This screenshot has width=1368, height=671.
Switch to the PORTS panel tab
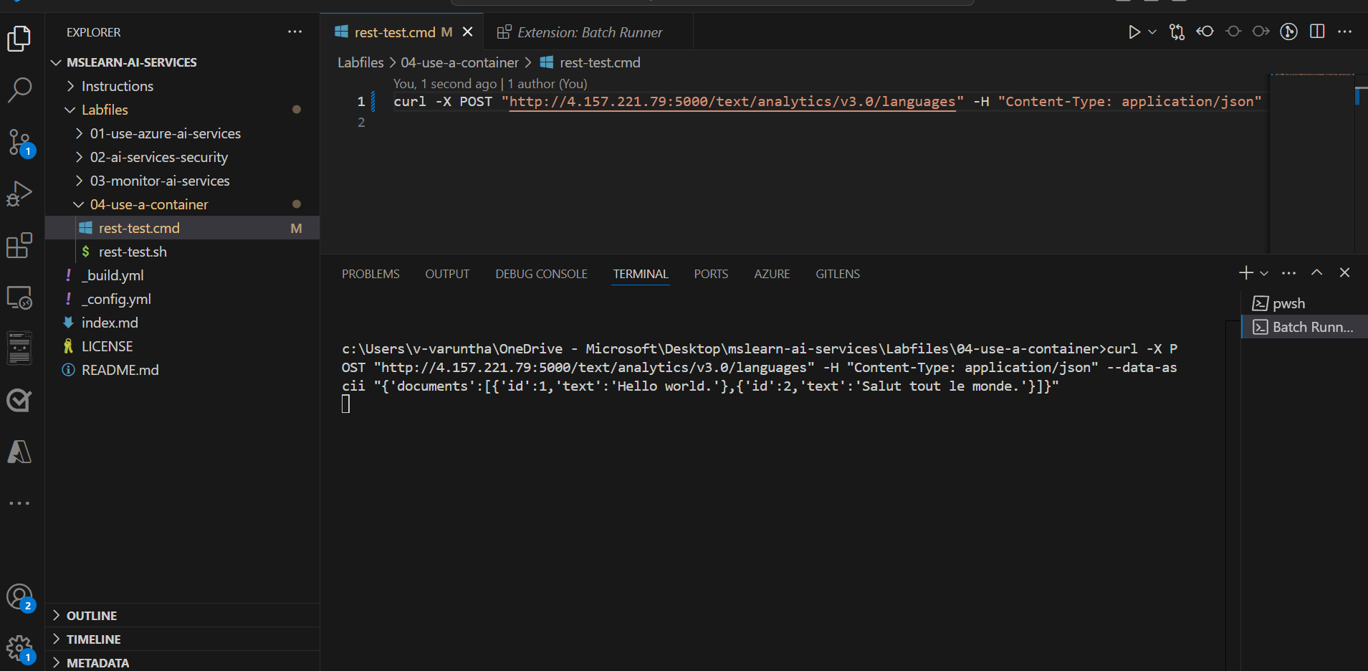point(711,274)
